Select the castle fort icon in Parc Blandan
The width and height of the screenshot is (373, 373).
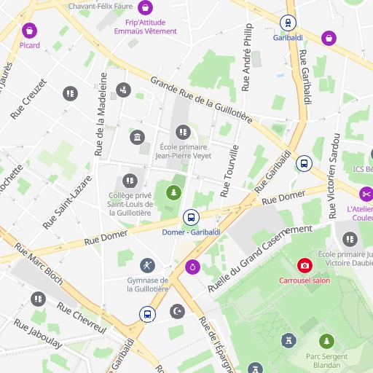[288, 340]
